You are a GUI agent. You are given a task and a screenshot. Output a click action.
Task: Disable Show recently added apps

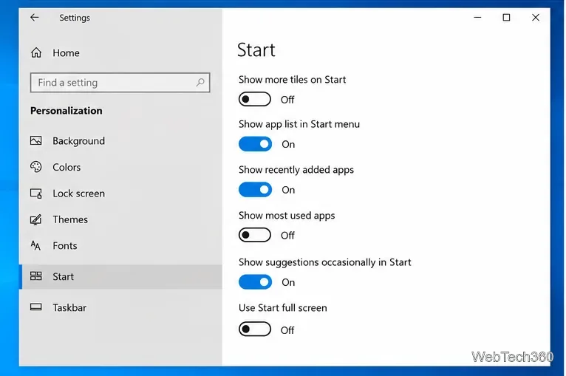point(255,189)
